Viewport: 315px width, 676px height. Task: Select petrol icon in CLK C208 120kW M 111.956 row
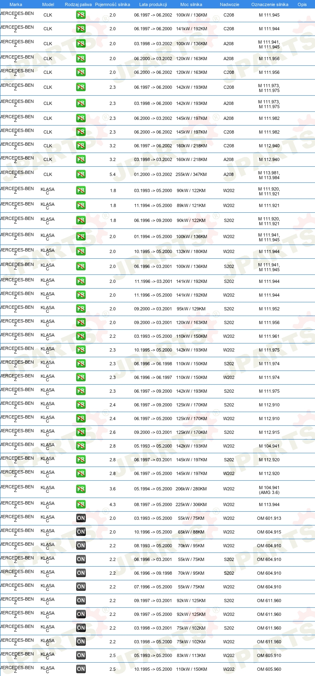pos(81,73)
